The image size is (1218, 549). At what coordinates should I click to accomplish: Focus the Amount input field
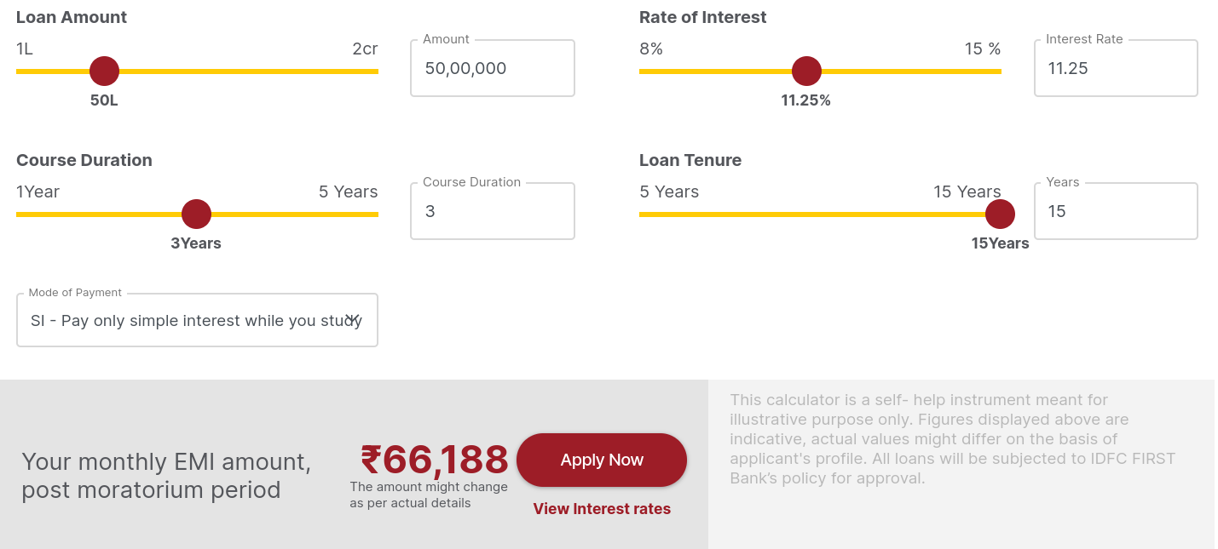coord(493,68)
